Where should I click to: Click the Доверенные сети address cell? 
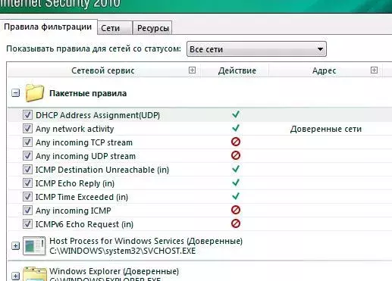point(325,129)
